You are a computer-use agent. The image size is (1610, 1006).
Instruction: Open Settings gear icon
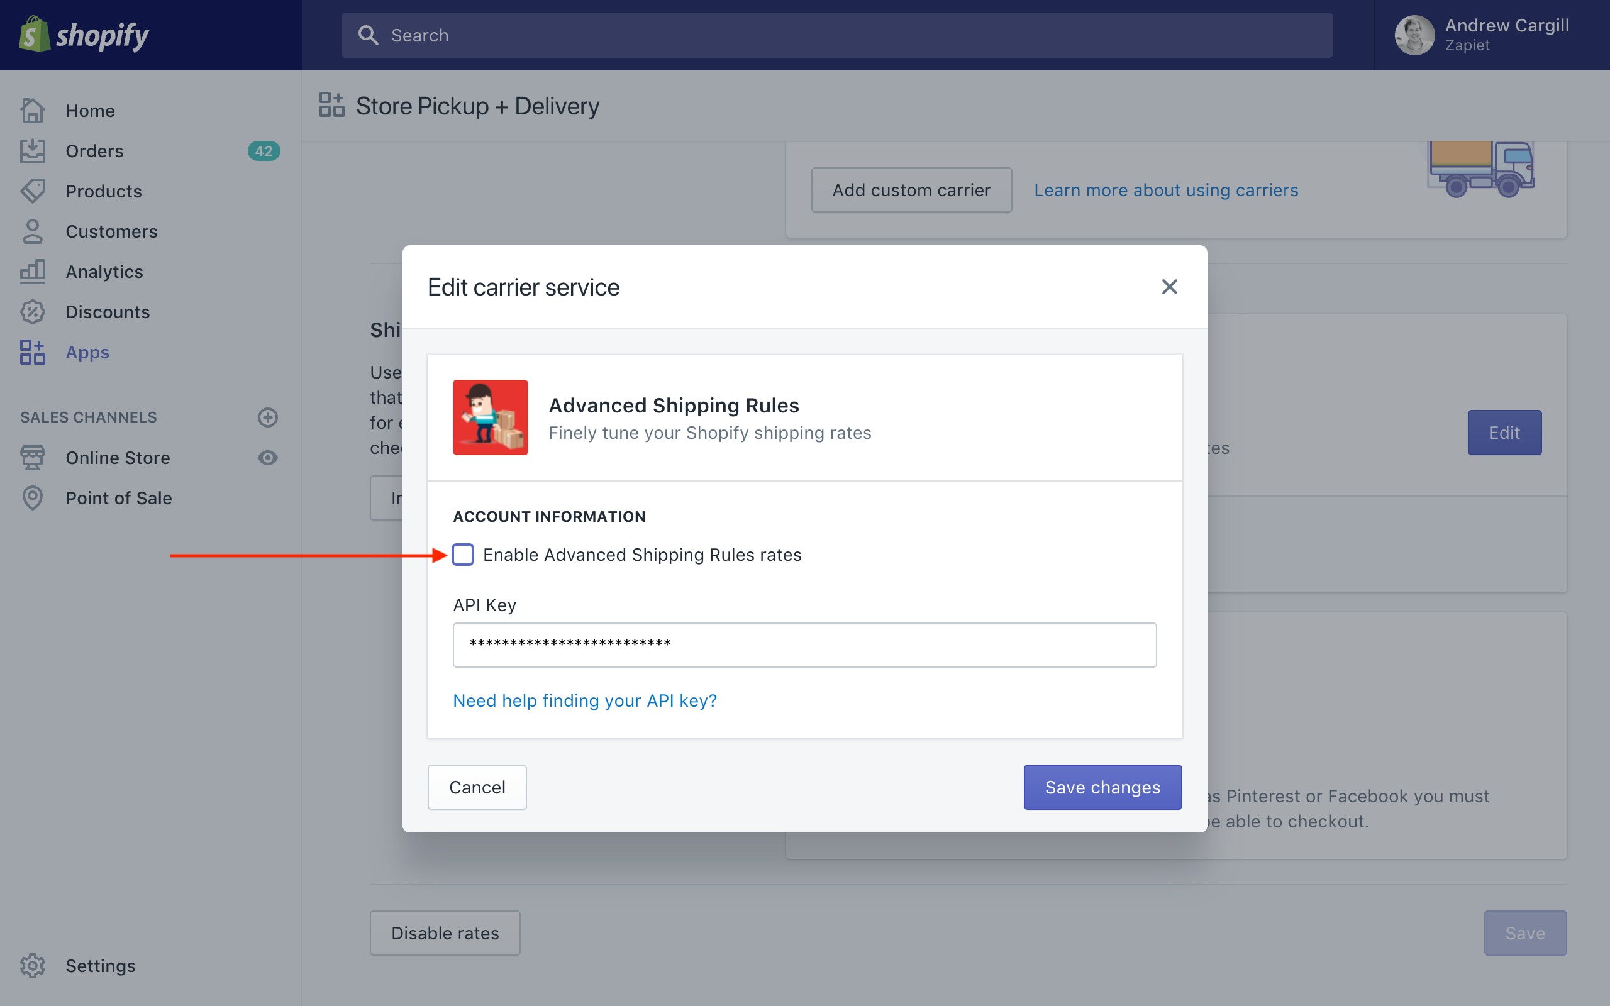[x=33, y=965]
